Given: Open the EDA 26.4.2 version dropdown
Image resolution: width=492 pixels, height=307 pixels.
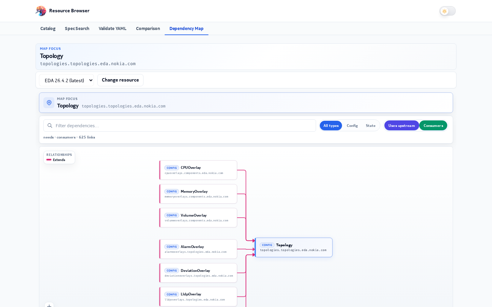Looking at the screenshot, I should point(66,80).
